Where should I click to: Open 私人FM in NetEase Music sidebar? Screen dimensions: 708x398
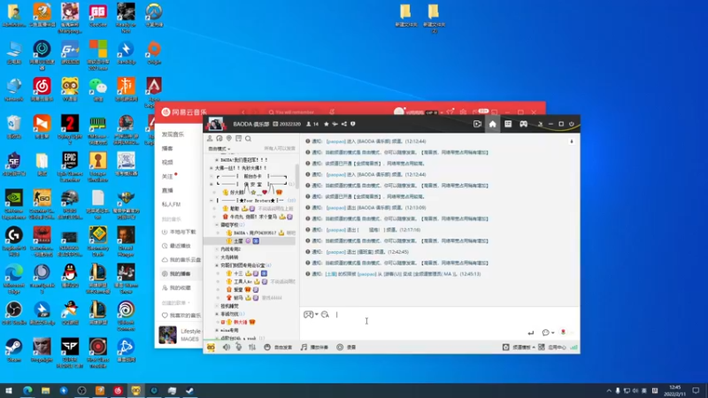(171, 204)
